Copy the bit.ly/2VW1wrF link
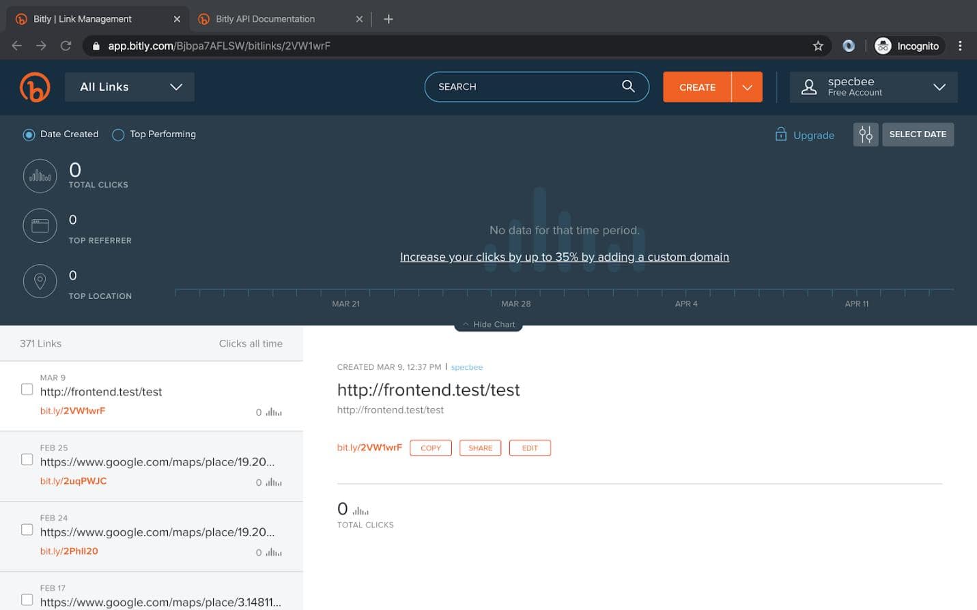Screen dimensions: 977x610 click(431, 448)
